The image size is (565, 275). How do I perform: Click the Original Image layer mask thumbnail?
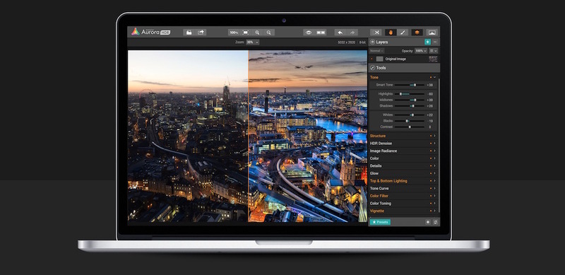pos(434,59)
